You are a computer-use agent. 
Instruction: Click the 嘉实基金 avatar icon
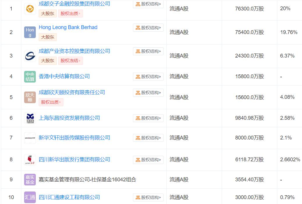tap(30, 180)
